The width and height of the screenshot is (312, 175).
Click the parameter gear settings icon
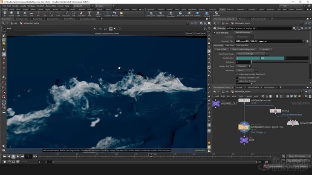click(294, 28)
